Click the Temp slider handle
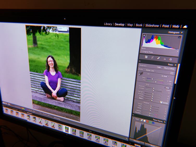The width and height of the screenshot is (196, 147). coord(152,79)
